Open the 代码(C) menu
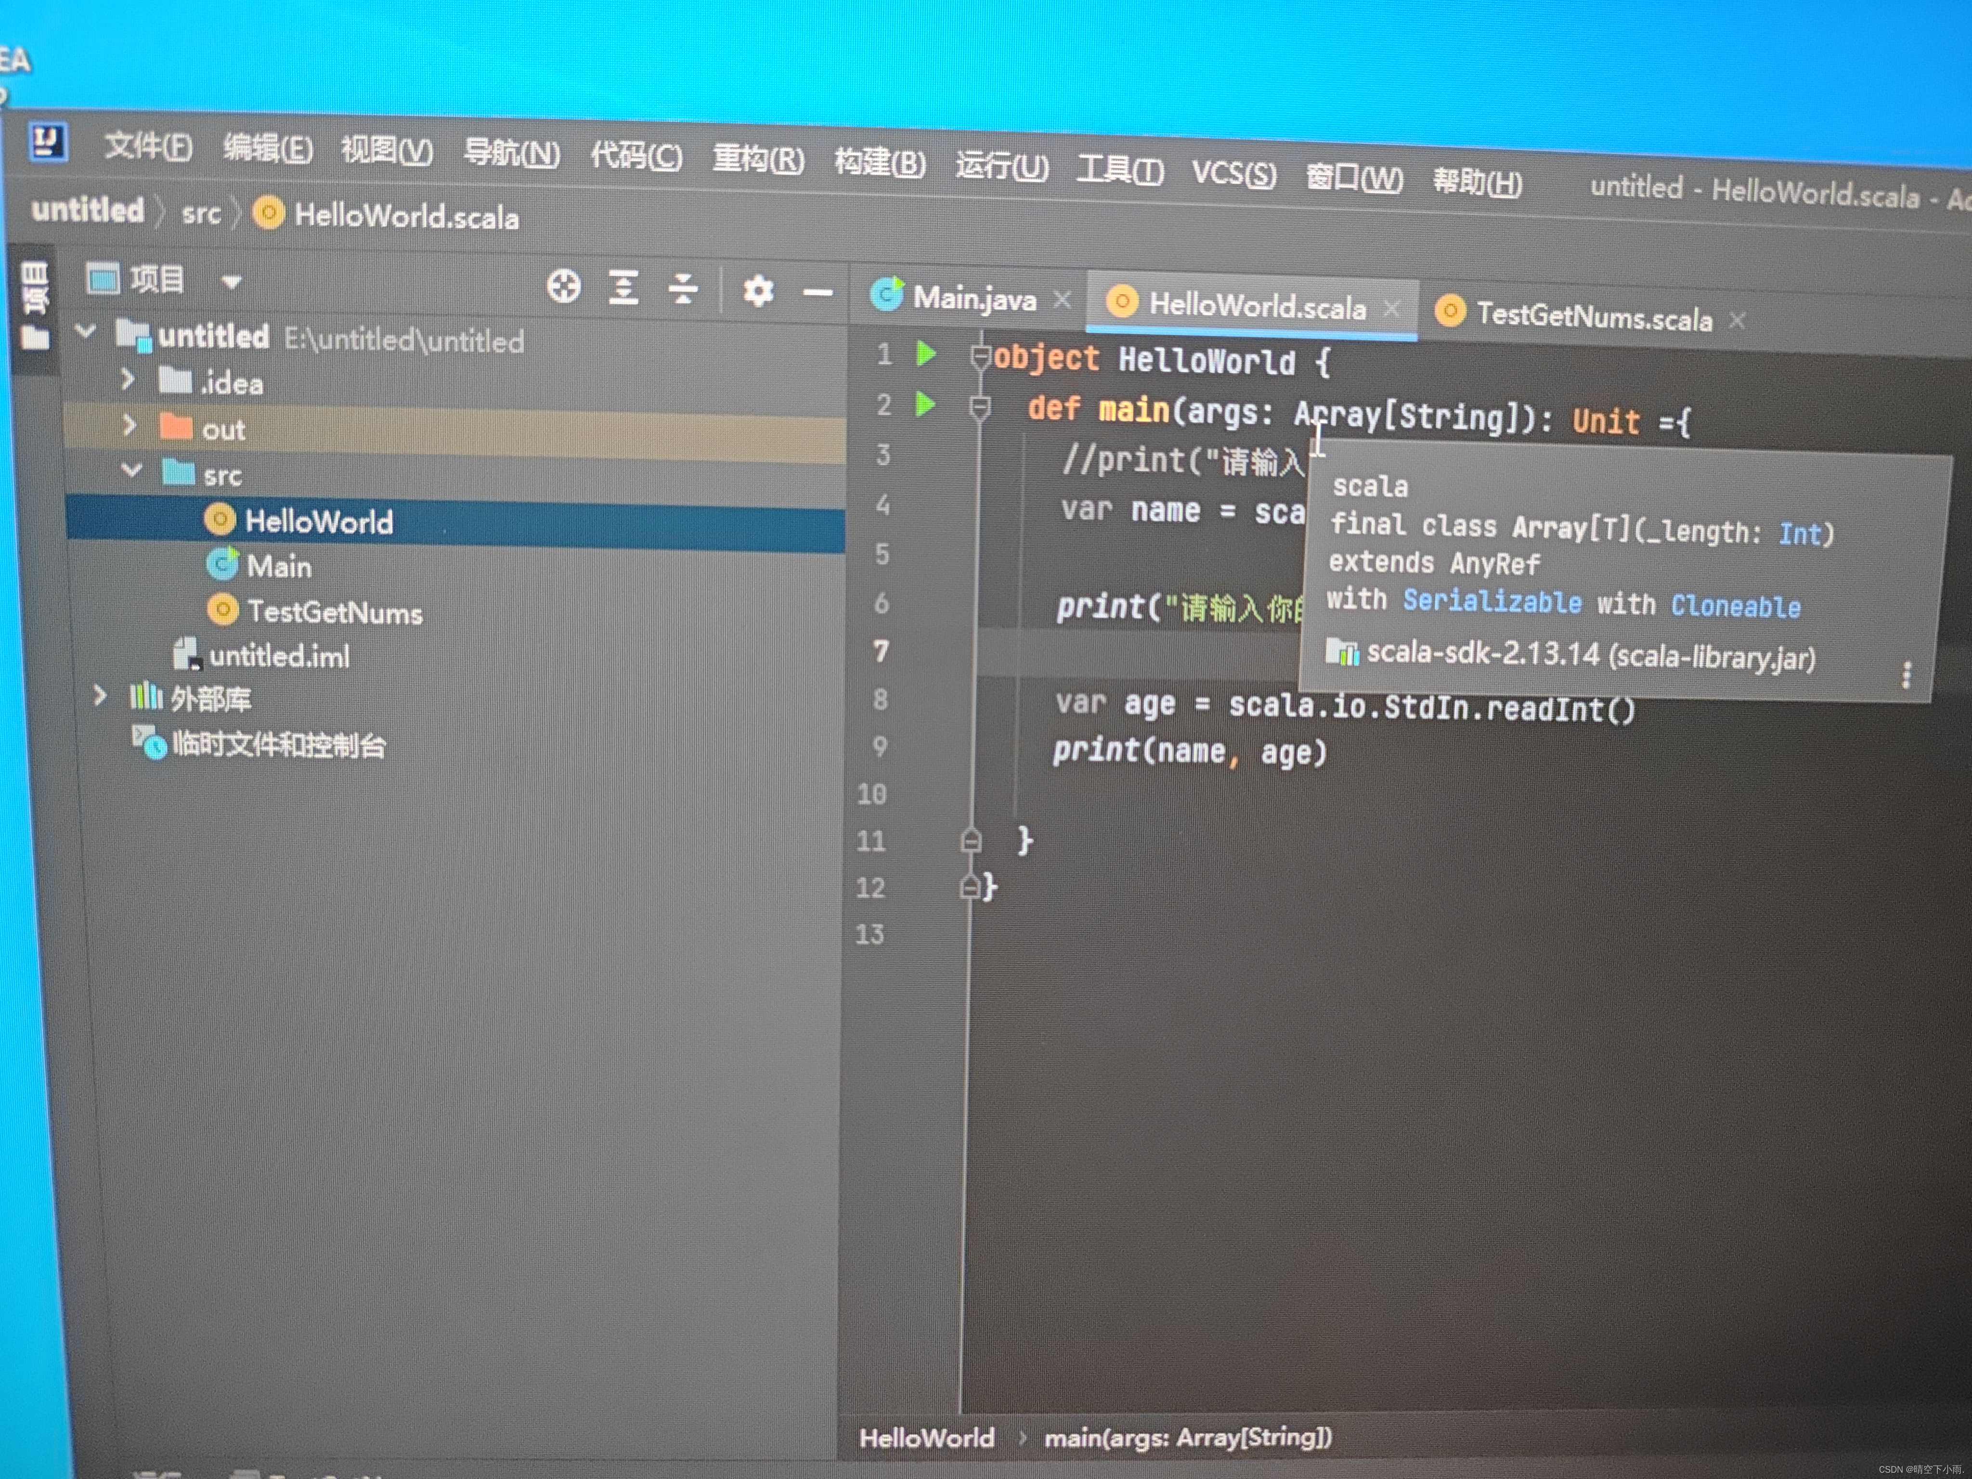Image resolution: width=1972 pixels, height=1479 pixels. 636,157
